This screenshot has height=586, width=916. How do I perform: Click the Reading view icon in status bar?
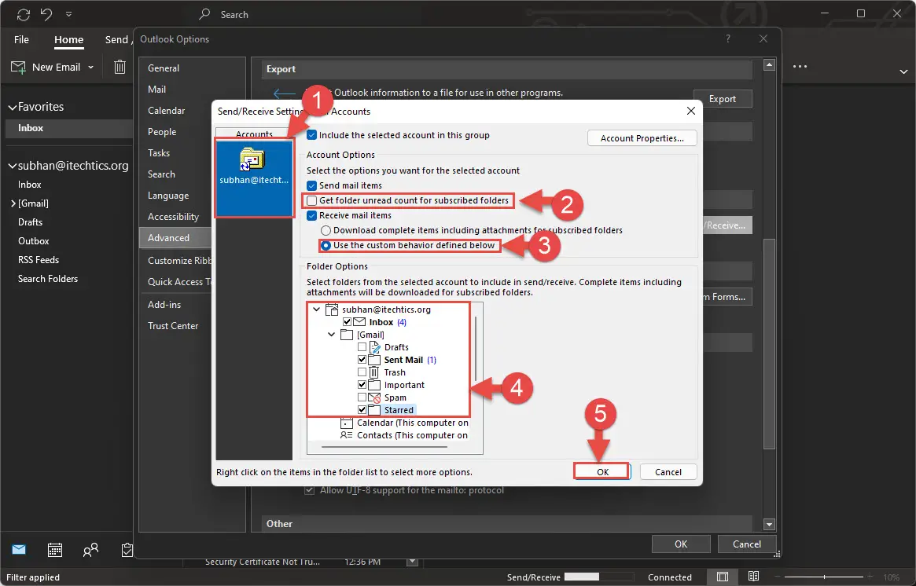(753, 577)
